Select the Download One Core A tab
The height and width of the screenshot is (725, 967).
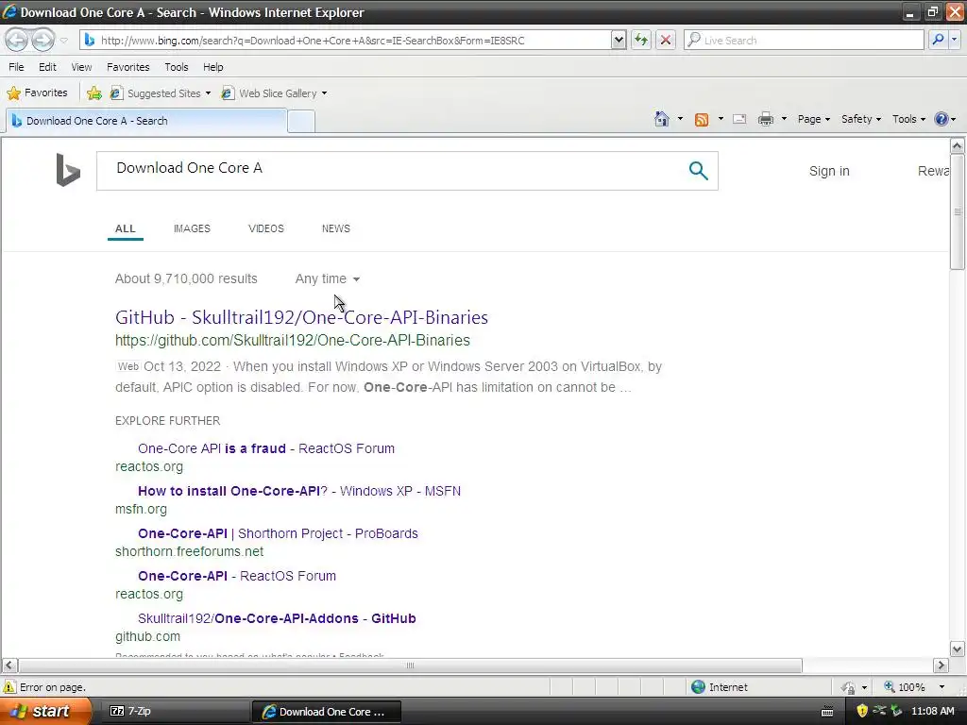tap(146, 121)
